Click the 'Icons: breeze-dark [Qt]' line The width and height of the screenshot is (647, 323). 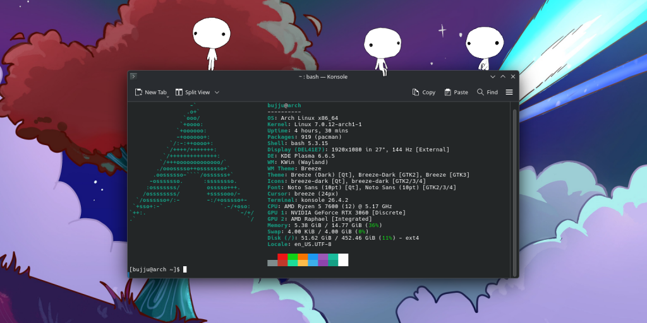point(347,181)
